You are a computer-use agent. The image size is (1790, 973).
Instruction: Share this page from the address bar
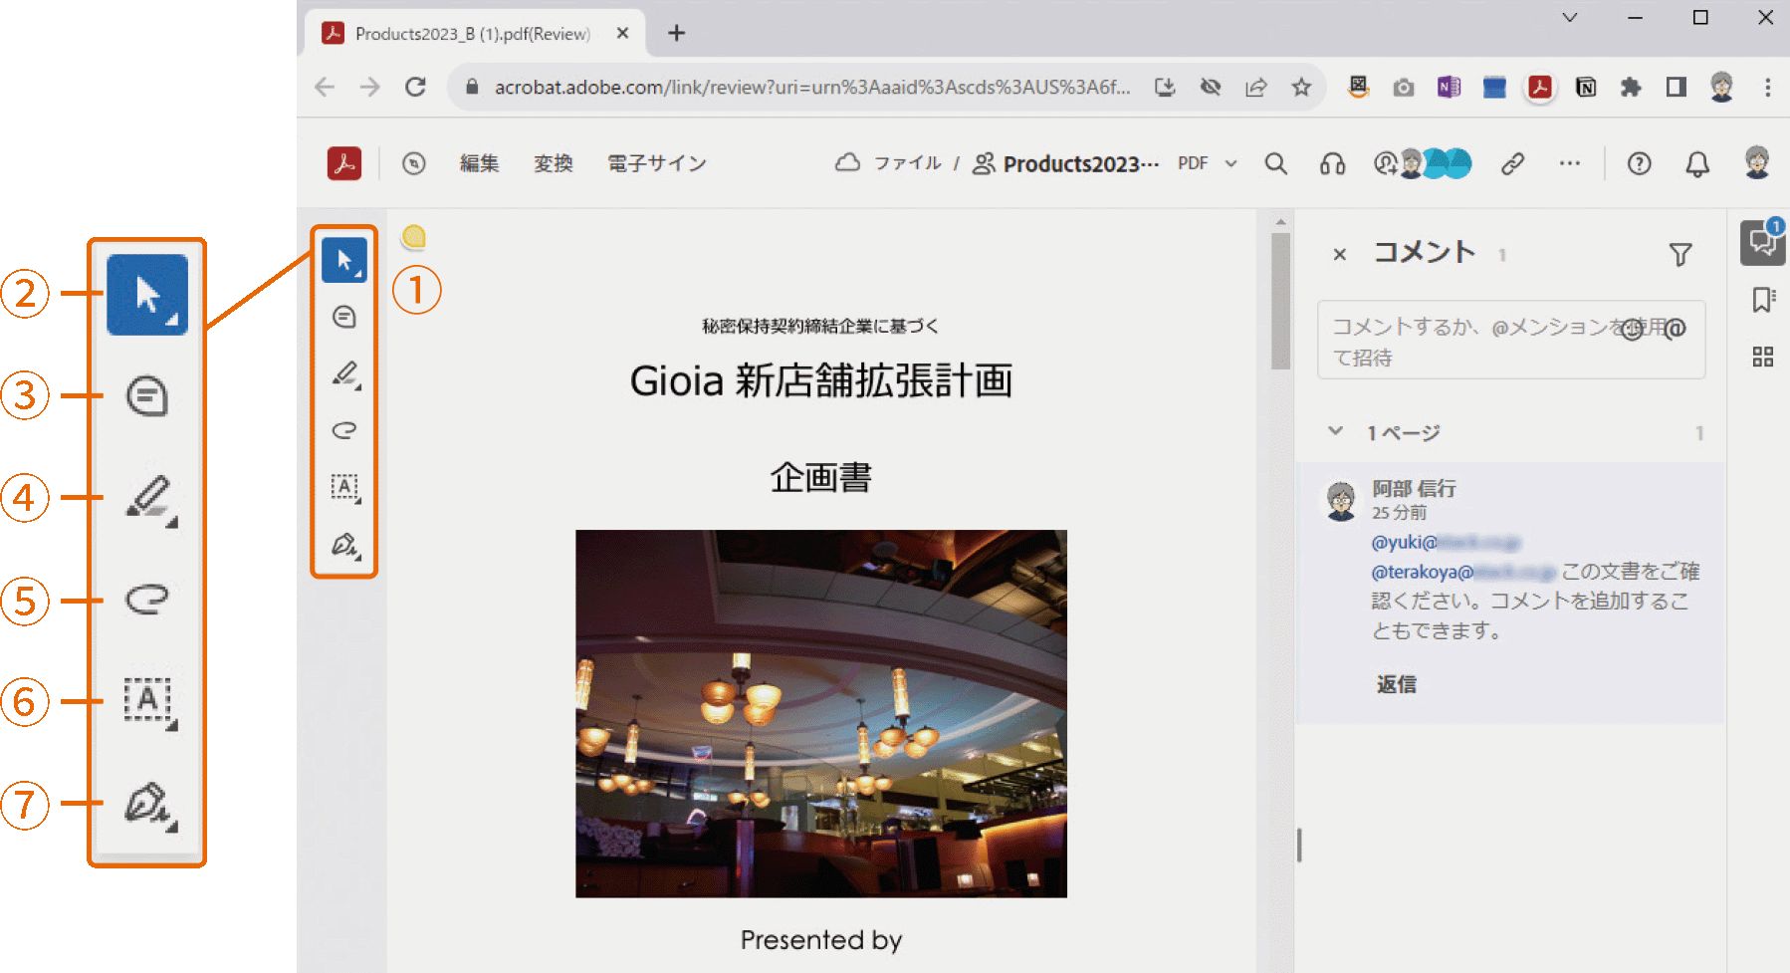coord(1255,88)
